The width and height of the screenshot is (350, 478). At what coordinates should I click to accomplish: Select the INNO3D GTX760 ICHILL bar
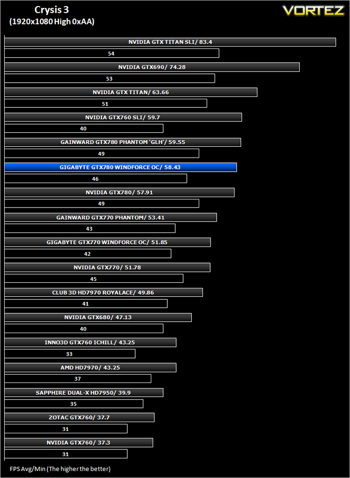[x=90, y=343]
